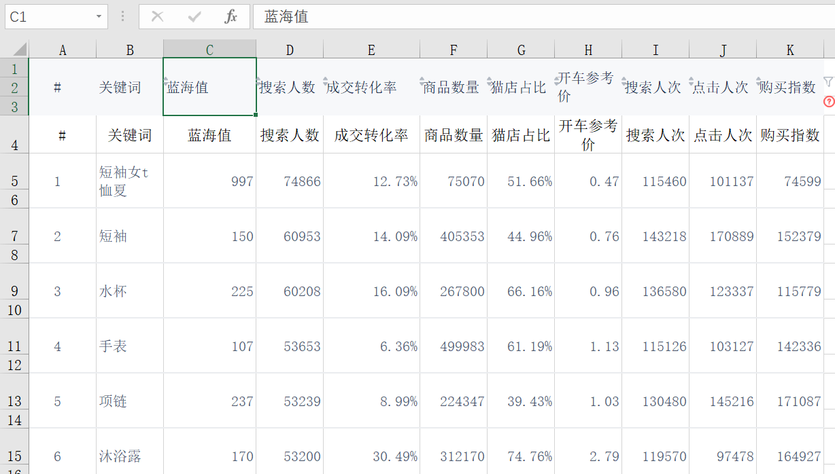Screen dimensions: 835x474
Task: Open the filter dropdown on the 成交转化率 header
Action: (x=325, y=80)
